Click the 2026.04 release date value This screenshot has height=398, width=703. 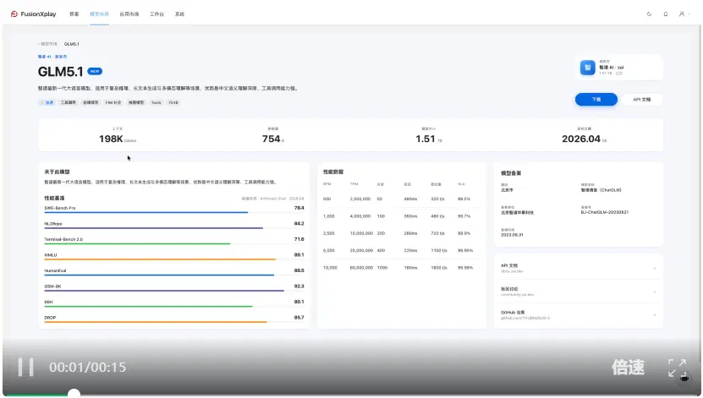[x=581, y=139]
